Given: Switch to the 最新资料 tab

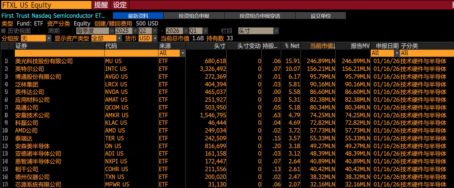Looking at the screenshot, I should click(138, 16).
